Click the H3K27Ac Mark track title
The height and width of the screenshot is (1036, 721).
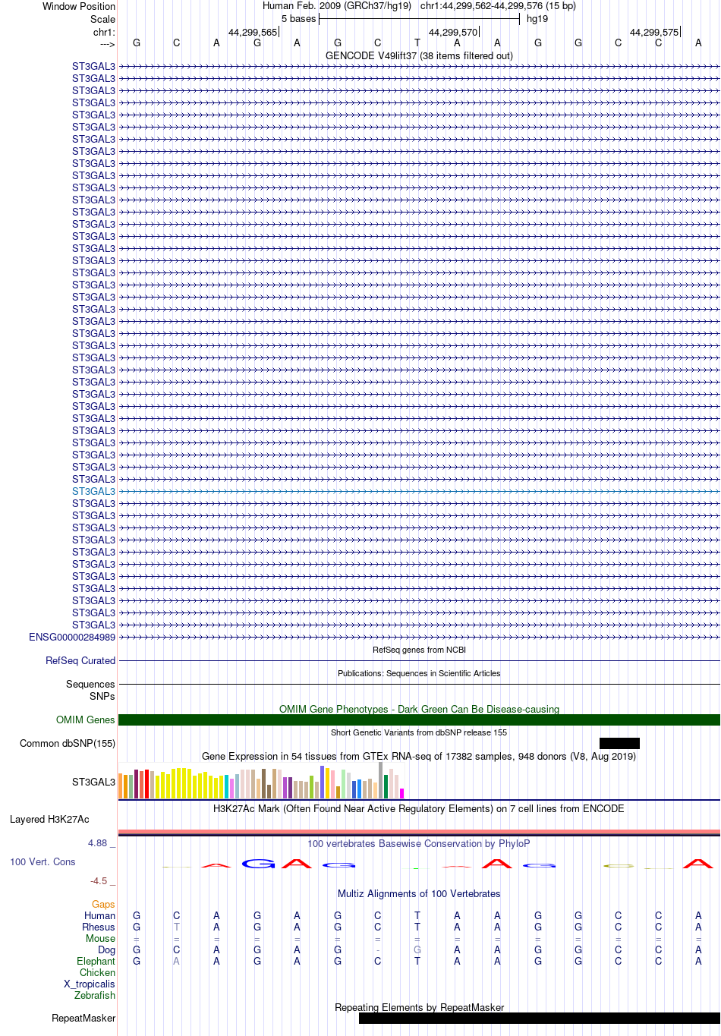419,808
